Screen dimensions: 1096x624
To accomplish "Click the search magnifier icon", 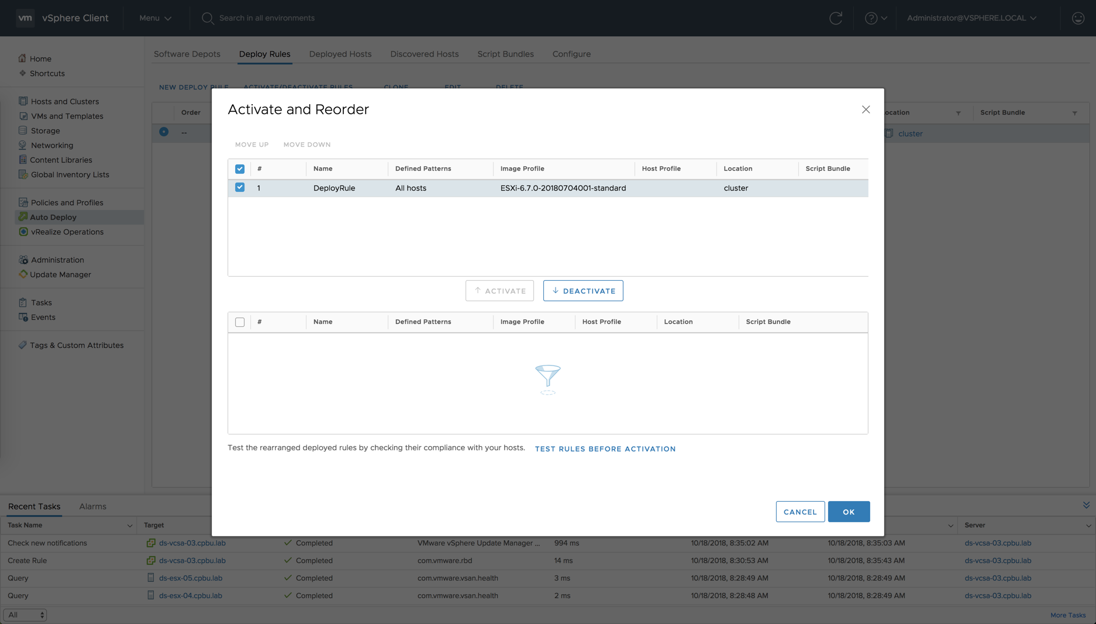I will 207,18.
